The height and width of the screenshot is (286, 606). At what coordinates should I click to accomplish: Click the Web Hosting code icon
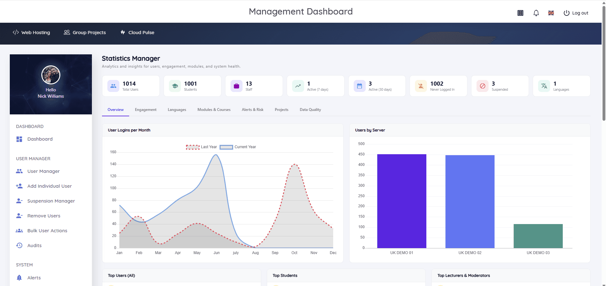16,32
